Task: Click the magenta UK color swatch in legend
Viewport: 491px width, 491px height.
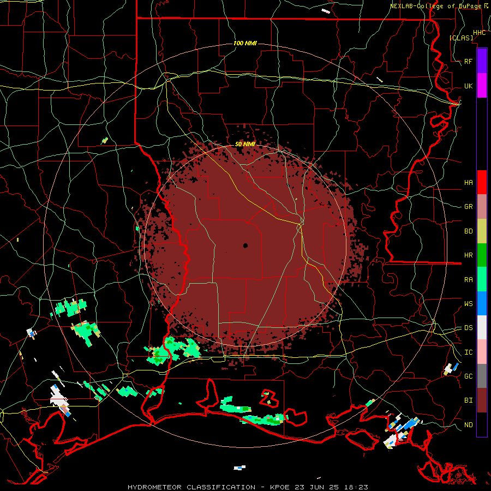Action: point(482,86)
